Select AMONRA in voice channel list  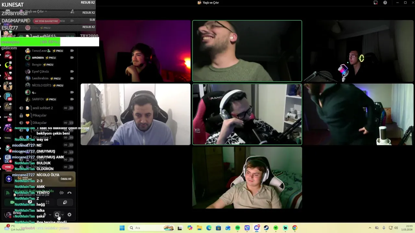tap(50, 58)
